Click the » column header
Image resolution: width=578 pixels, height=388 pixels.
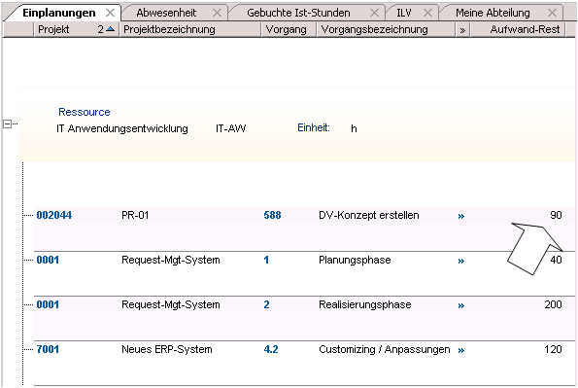tap(462, 30)
